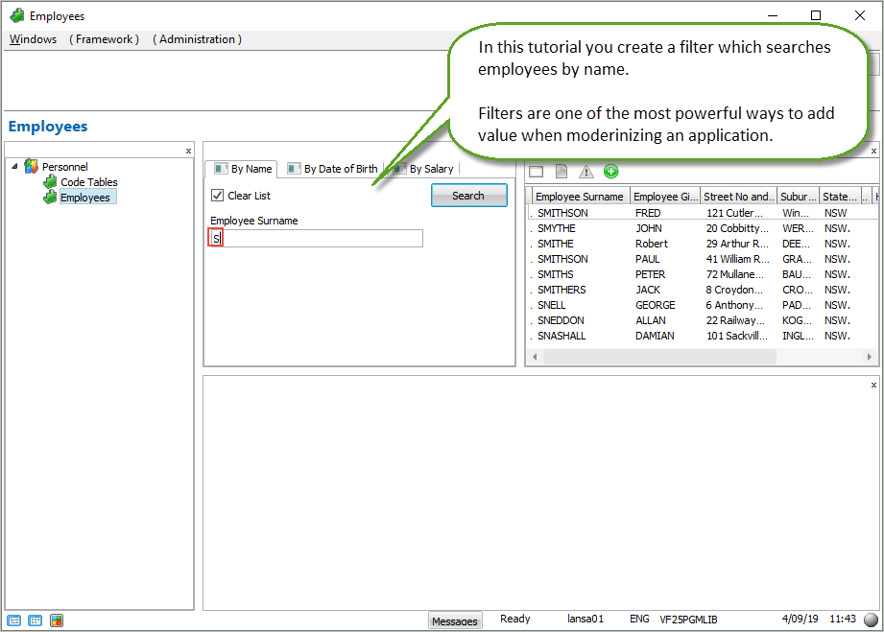Switch to the By Date of Birth tab
The width and height of the screenshot is (884, 632).
pyautogui.click(x=332, y=169)
